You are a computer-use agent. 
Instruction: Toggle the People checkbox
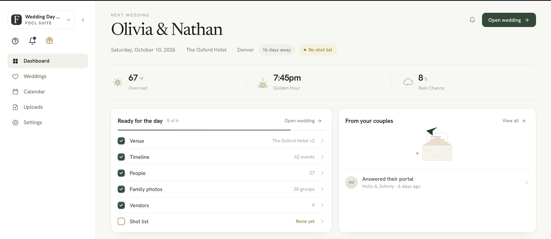(x=121, y=173)
